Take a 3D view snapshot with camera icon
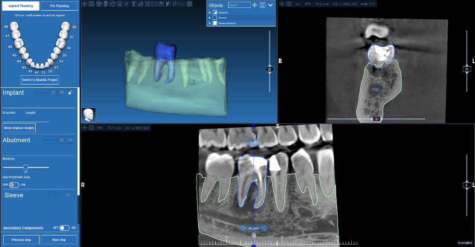The height and width of the screenshot is (247, 475). click(91, 4)
